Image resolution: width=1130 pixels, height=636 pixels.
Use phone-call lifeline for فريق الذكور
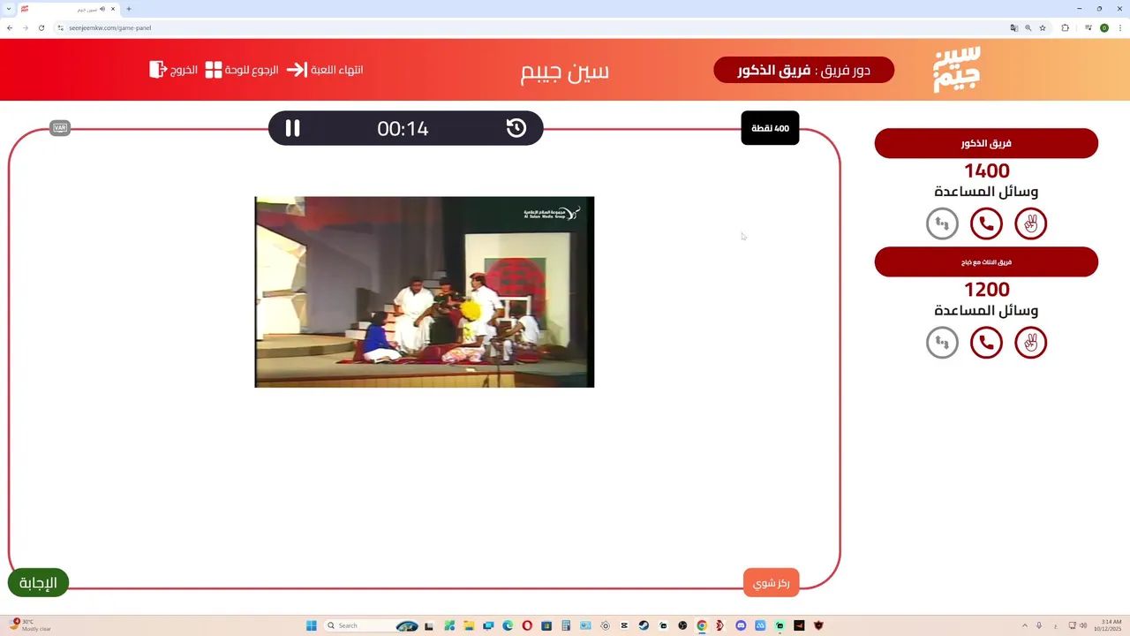pyautogui.click(x=986, y=223)
